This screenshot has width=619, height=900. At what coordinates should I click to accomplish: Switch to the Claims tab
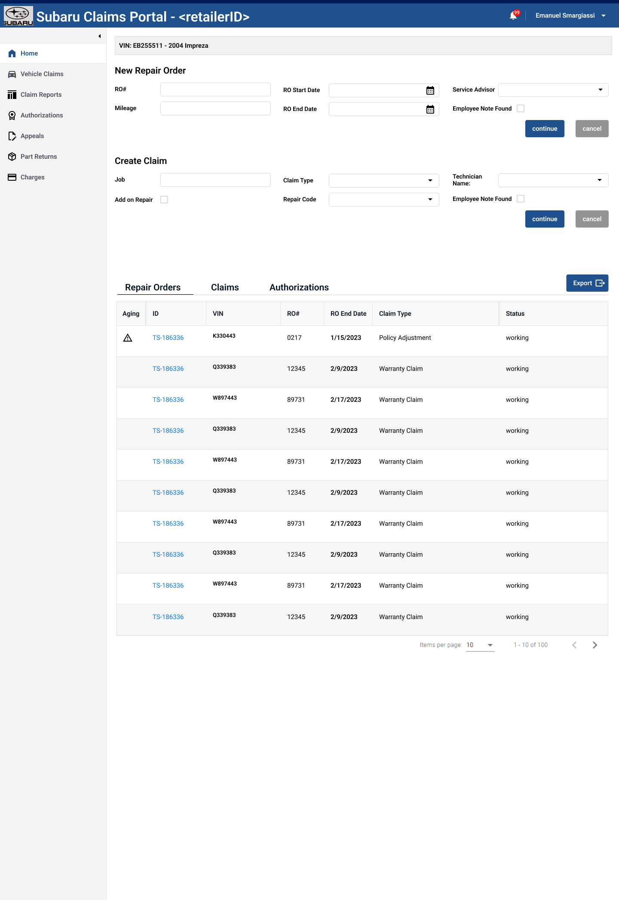pos(225,287)
